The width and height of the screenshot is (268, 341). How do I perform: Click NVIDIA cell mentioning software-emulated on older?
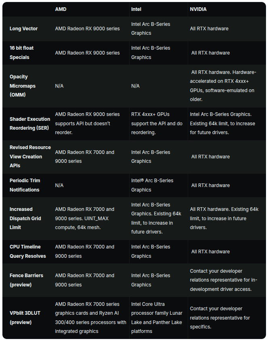pos(223,86)
